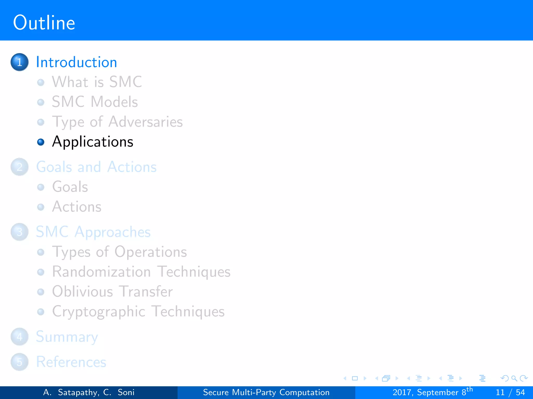The height and width of the screenshot is (399, 533).
Task: Click the search magnifier navigation icon
Action: (x=514, y=378)
